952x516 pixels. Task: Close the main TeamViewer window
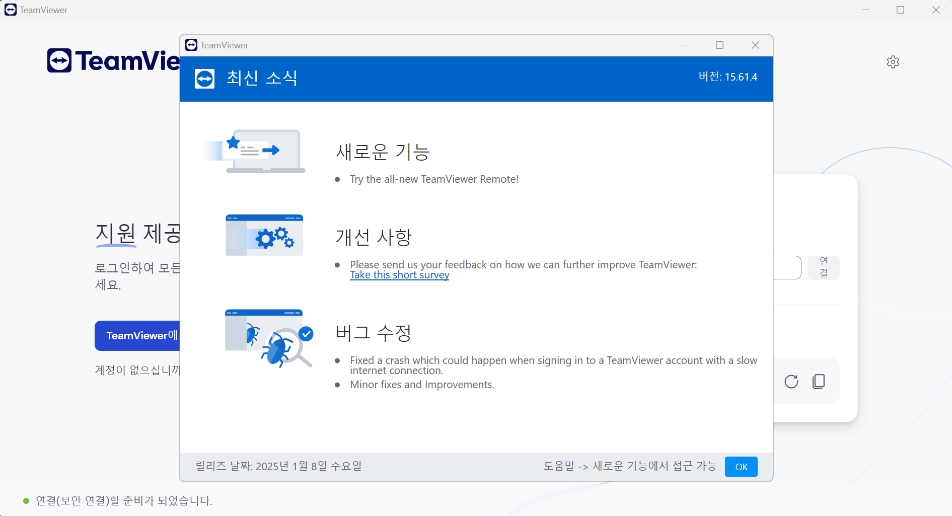click(x=936, y=10)
